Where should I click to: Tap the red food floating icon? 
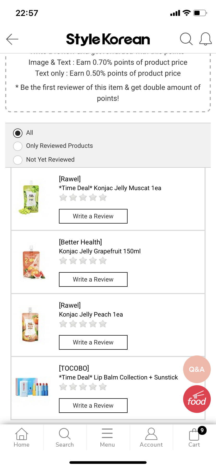pyautogui.click(x=197, y=399)
